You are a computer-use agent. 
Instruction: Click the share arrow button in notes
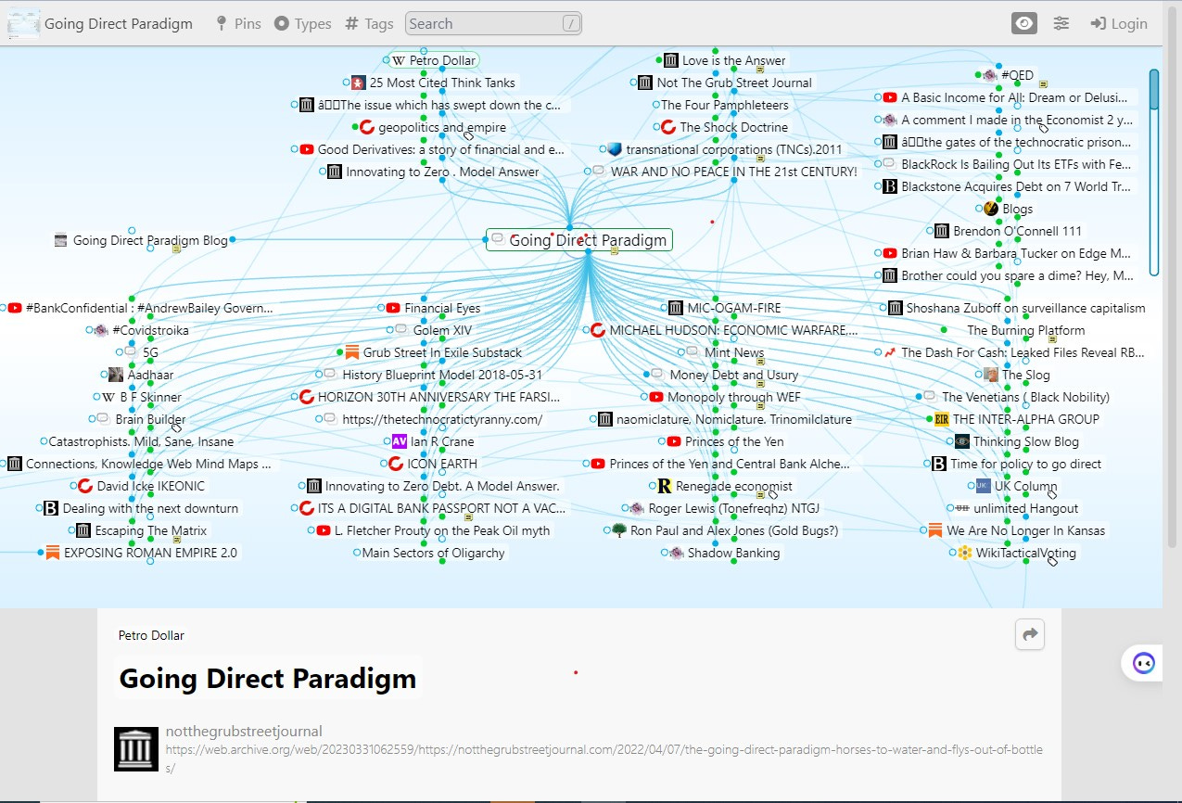[x=1030, y=634]
